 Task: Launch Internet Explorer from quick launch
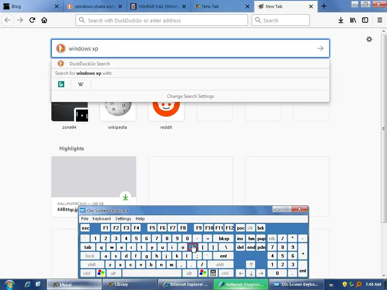[x=27, y=284]
